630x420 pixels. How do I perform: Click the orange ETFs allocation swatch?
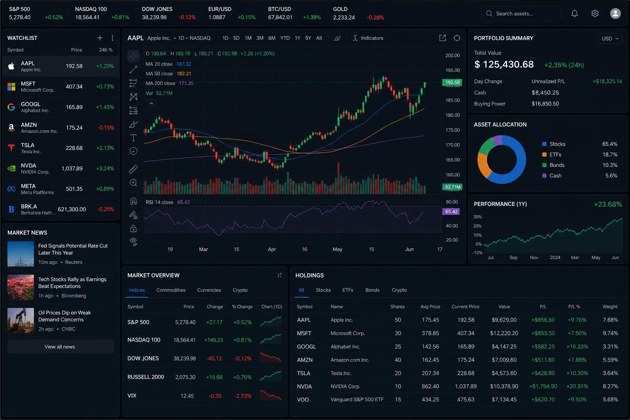544,155
